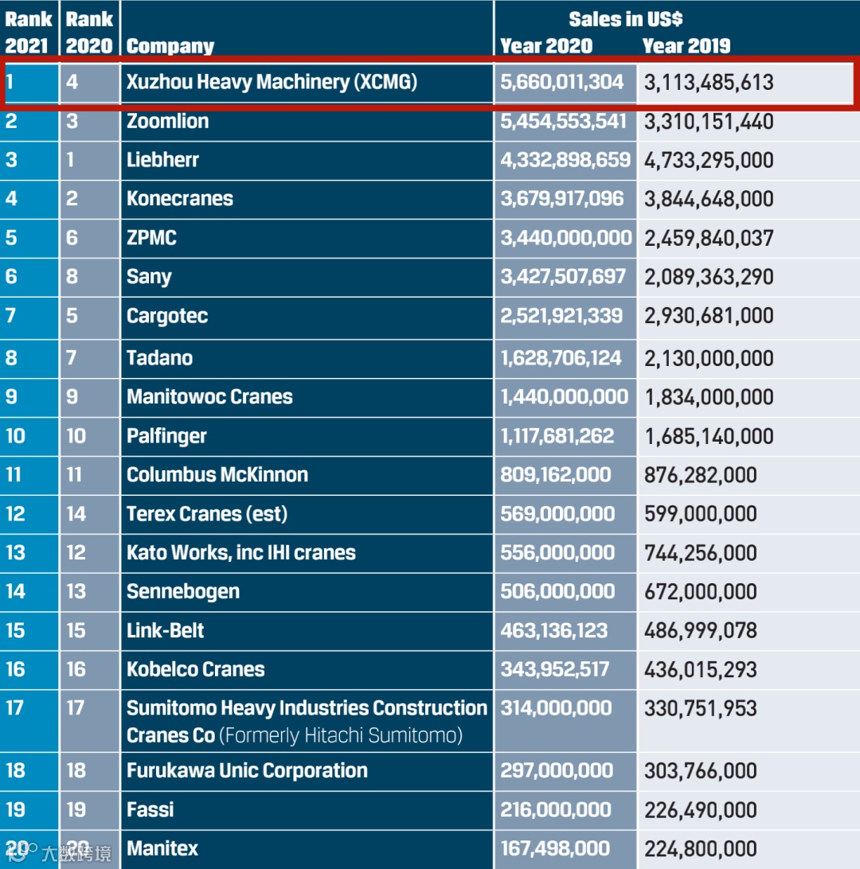
Task: Select the Company column header
Action: click(170, 46)
